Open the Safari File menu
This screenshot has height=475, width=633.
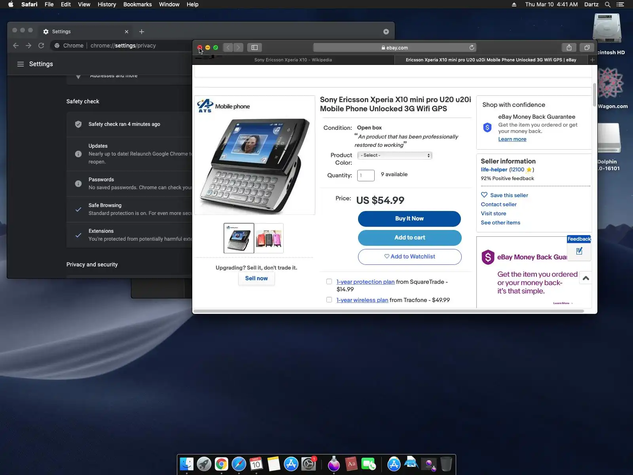[49, 4]
